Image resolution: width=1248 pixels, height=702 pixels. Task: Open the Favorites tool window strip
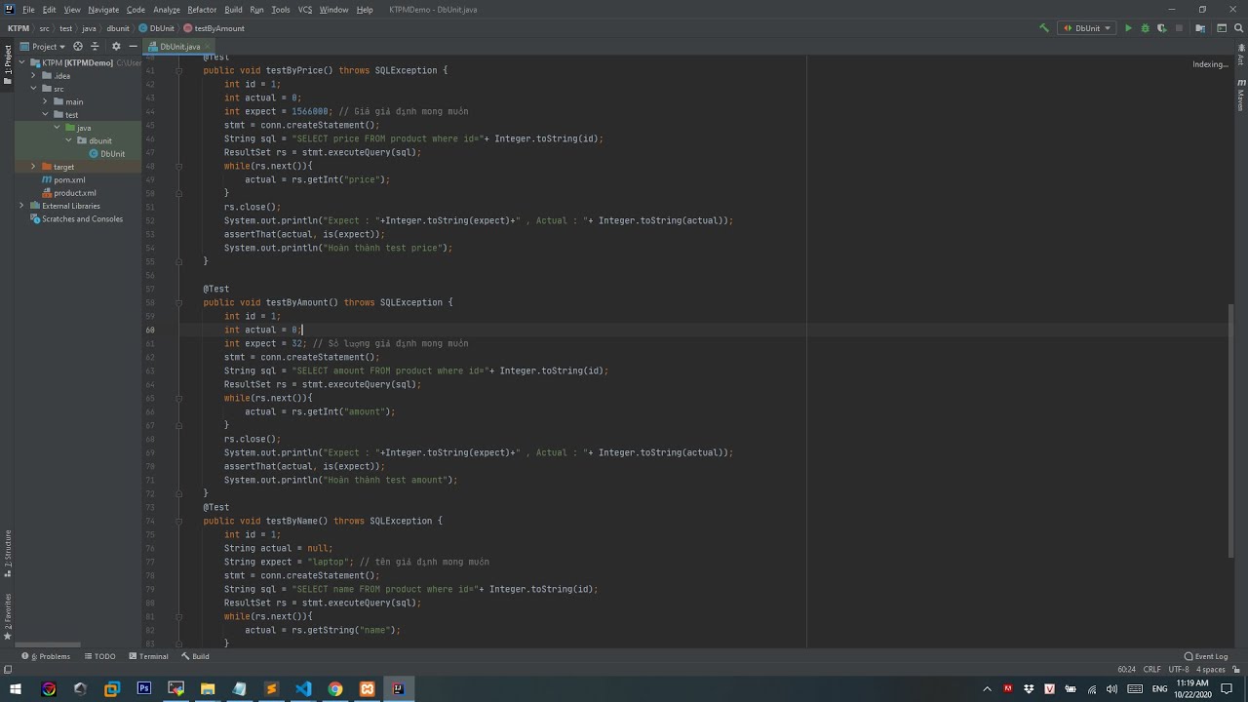[x=8, y=616]
